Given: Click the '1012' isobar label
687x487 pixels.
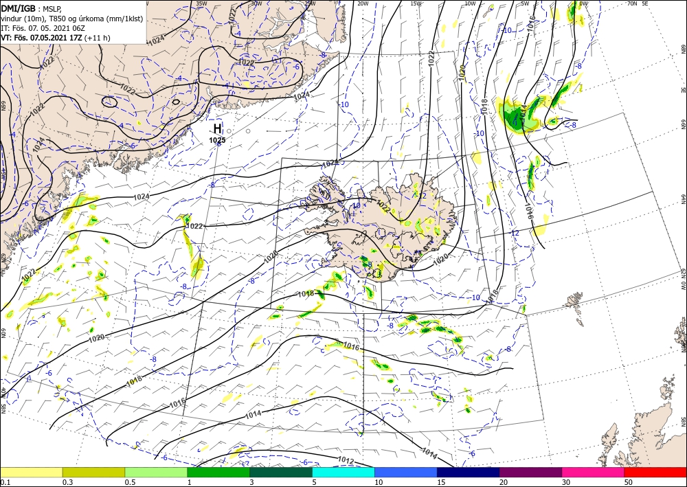Looking at the screenshot, I should [346, 460].
